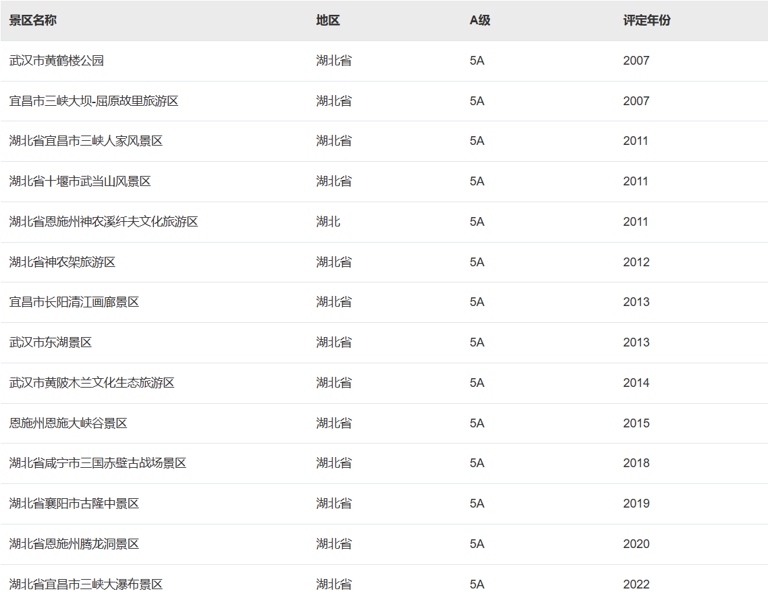
Task: Select the 湖北省恩施州神农溪纤夫文化旅游区 name cell
Action: click(103, 222)
